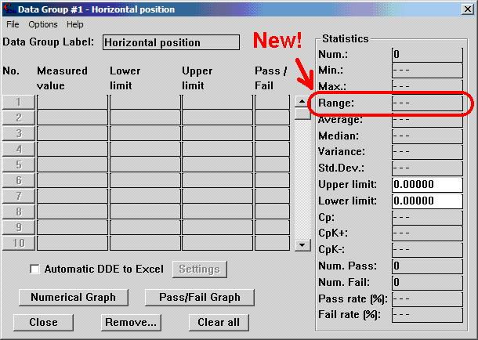Click Measured value cell in row 1
Screen dimensions: 478x340
click(72, 102)
